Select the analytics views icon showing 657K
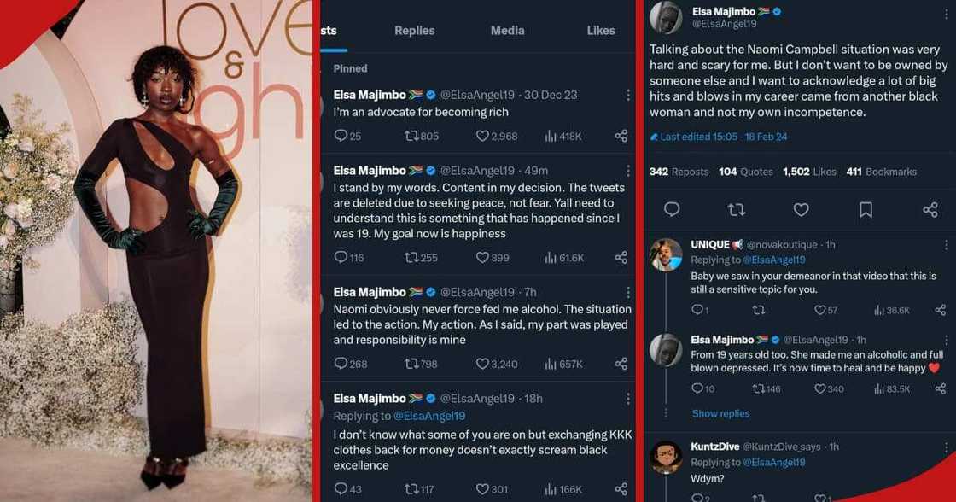 tap(549, 364)
